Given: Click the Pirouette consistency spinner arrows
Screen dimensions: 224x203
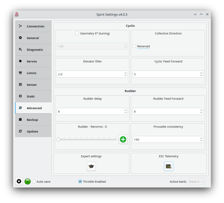Looking at the screenshot, I should click(201, 139).
